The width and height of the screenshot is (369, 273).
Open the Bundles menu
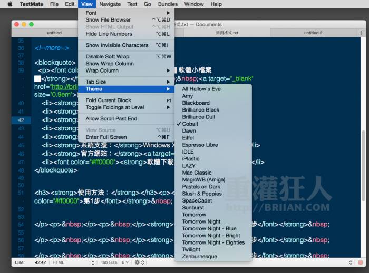(x=168, y=4)
